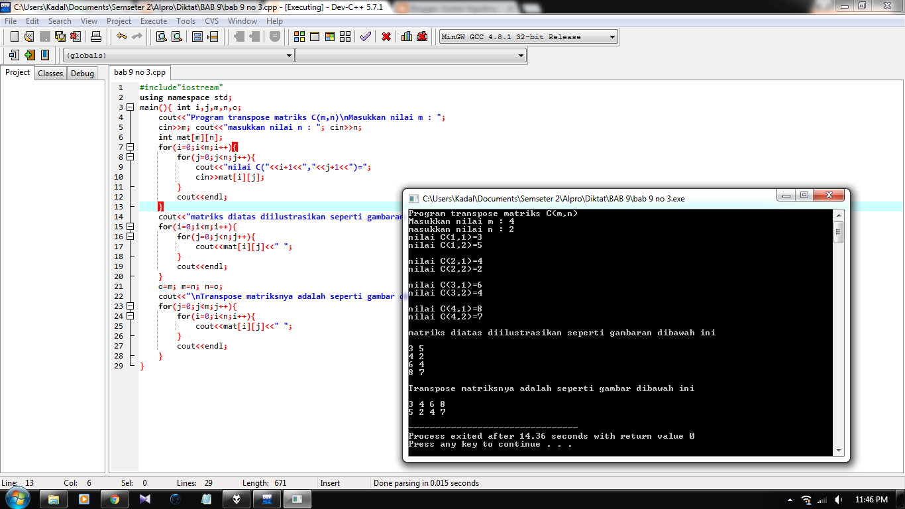Click the Find magnifier icon

161,36
